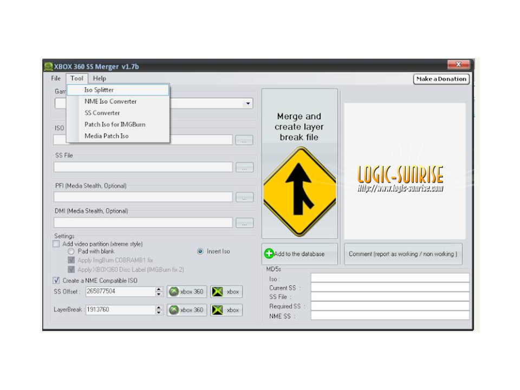Screen dimensions: 520x390
Task: Enable Add video partition checkbox
Action: pyautogui.click(x=56, y=244)
